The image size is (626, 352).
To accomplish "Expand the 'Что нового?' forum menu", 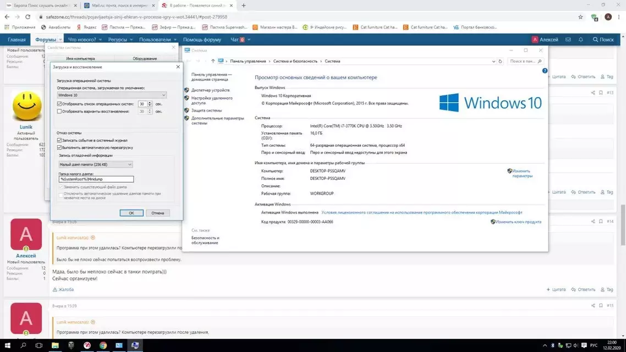I will click(x=100, y=40).
